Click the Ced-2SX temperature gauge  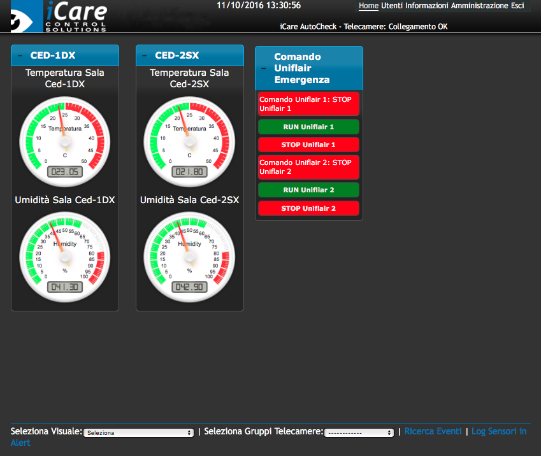coord(189,142)
